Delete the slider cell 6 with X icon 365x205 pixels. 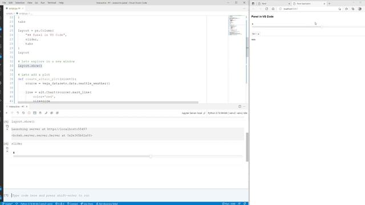point(7,151)
